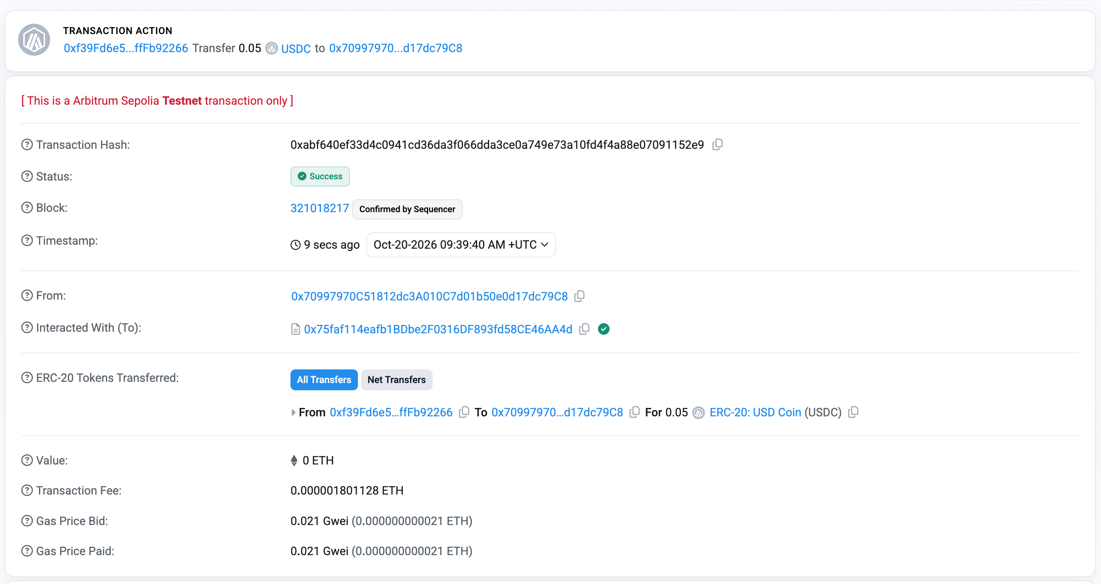Click the '9 secs ago' timestamp text

coord(332,245)
